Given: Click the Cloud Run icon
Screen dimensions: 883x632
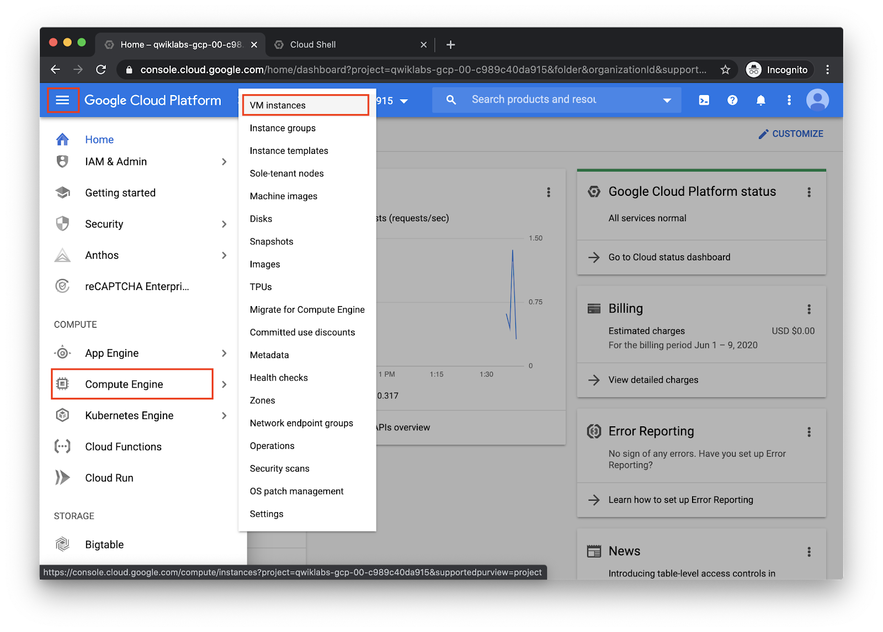Looking at the screenshot, I should (62, 478).
